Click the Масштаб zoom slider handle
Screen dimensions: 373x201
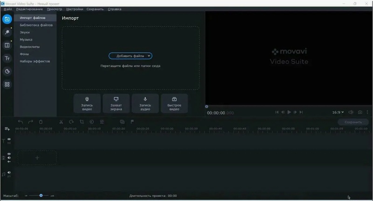41,195
